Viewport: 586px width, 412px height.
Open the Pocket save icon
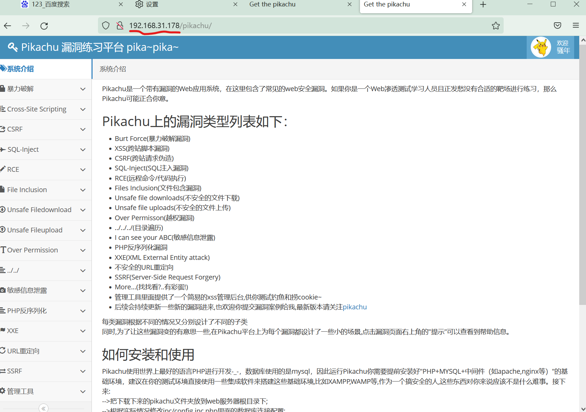(558, 25)
